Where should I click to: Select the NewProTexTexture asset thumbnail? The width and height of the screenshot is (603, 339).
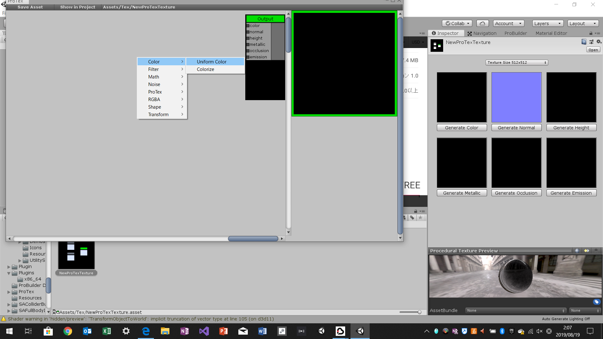[x=76, y=255]
